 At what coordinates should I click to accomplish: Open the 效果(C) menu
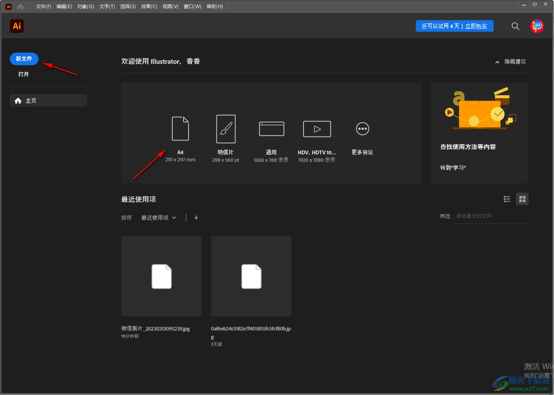[149, 7]
